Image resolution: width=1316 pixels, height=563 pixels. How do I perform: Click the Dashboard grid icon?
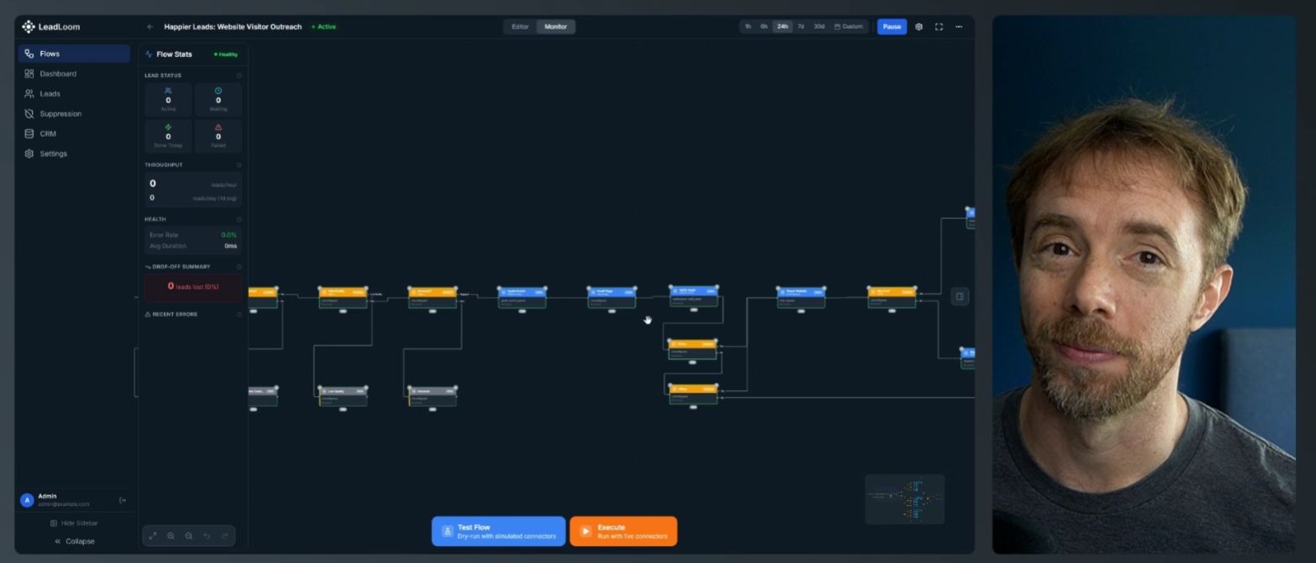[29, 74]
